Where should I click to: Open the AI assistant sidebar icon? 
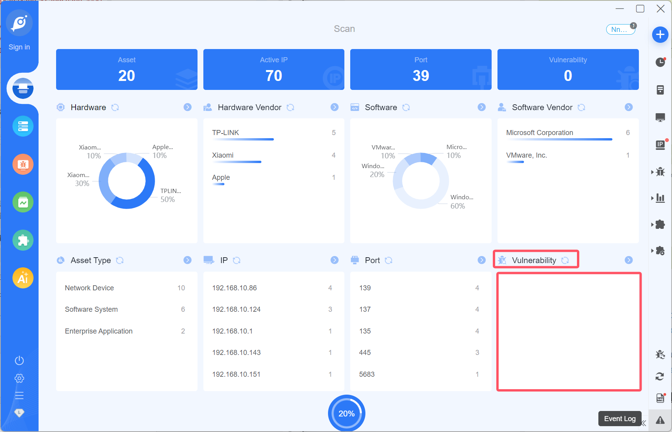(x=23, y=278)
